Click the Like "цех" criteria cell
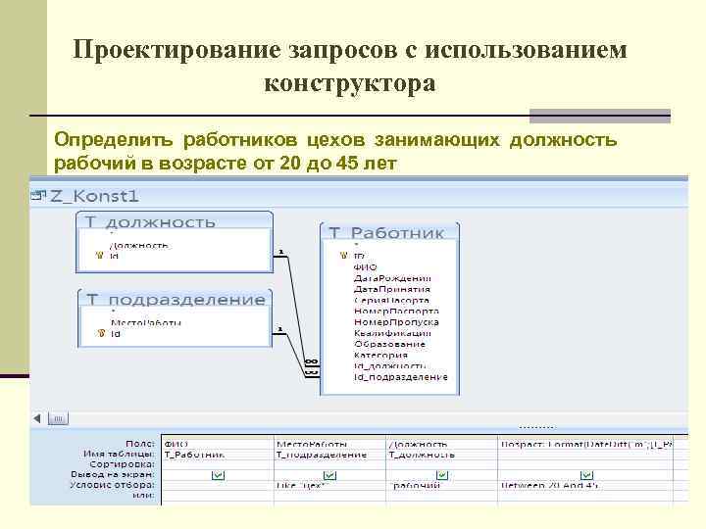The width and height of the screenshot is (706, 529). tap(330, 485)
